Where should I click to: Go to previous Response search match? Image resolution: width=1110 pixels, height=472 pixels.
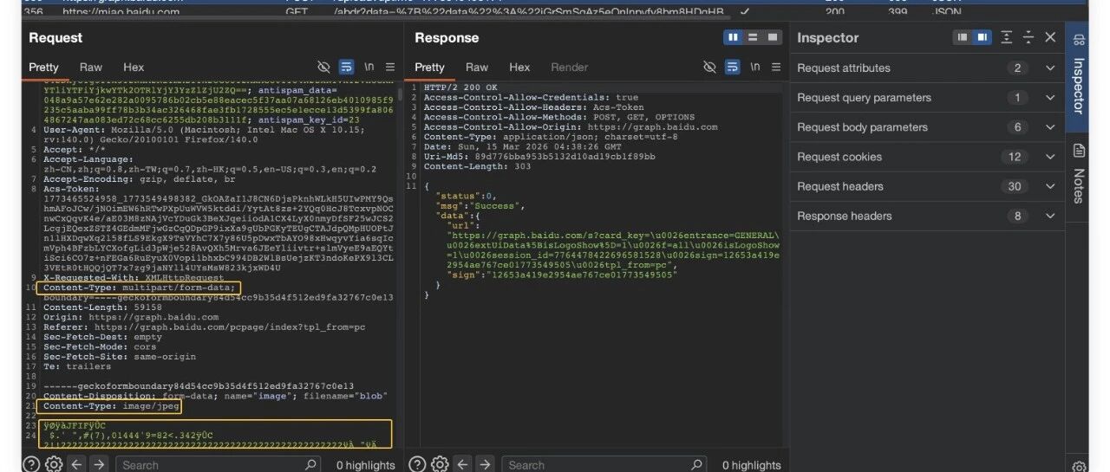(462, 464)
